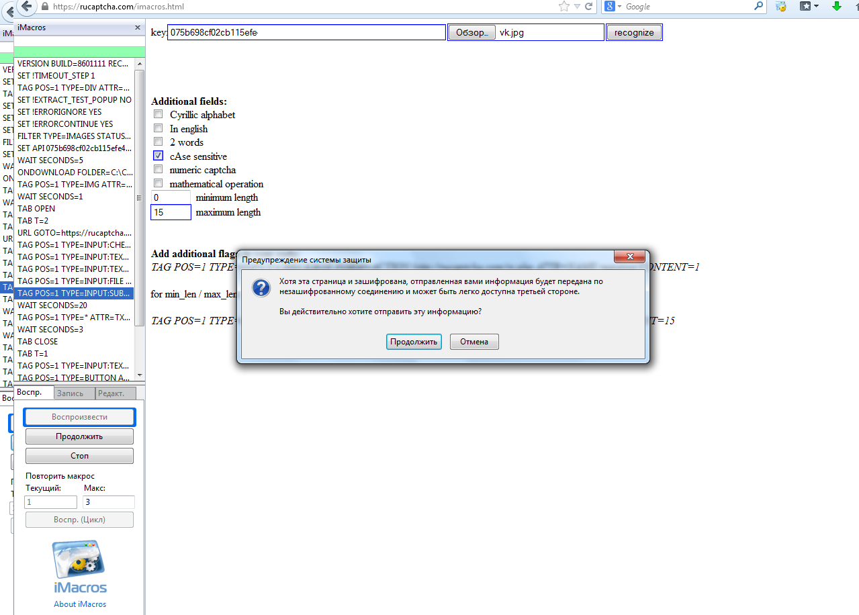Switch to the Редакт. tab
The image size is (859, 615).
(x=116, y=394)
